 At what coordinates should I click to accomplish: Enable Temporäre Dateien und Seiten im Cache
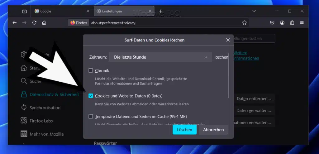coord(91,117)
